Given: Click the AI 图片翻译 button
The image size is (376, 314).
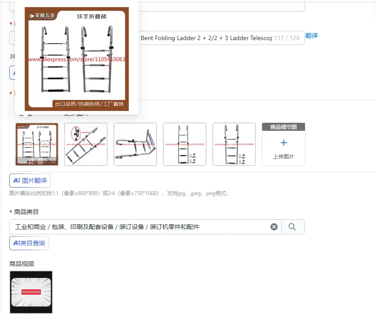Looking at the screenshot, I should (30, 181).
